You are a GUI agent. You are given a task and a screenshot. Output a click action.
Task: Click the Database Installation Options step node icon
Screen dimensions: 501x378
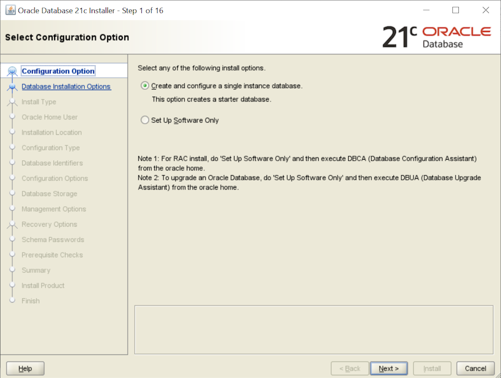(13, 87)
